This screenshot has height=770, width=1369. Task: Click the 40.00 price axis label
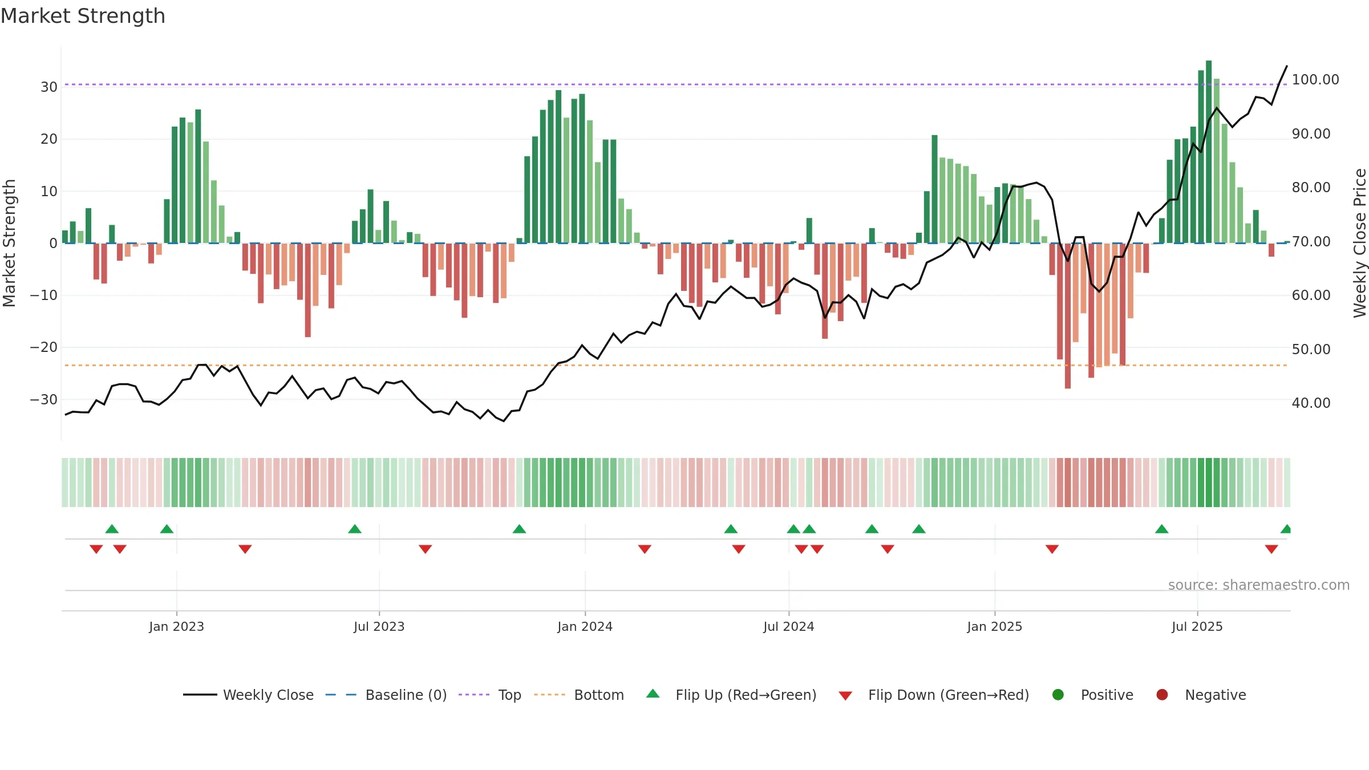point(1311,403)
